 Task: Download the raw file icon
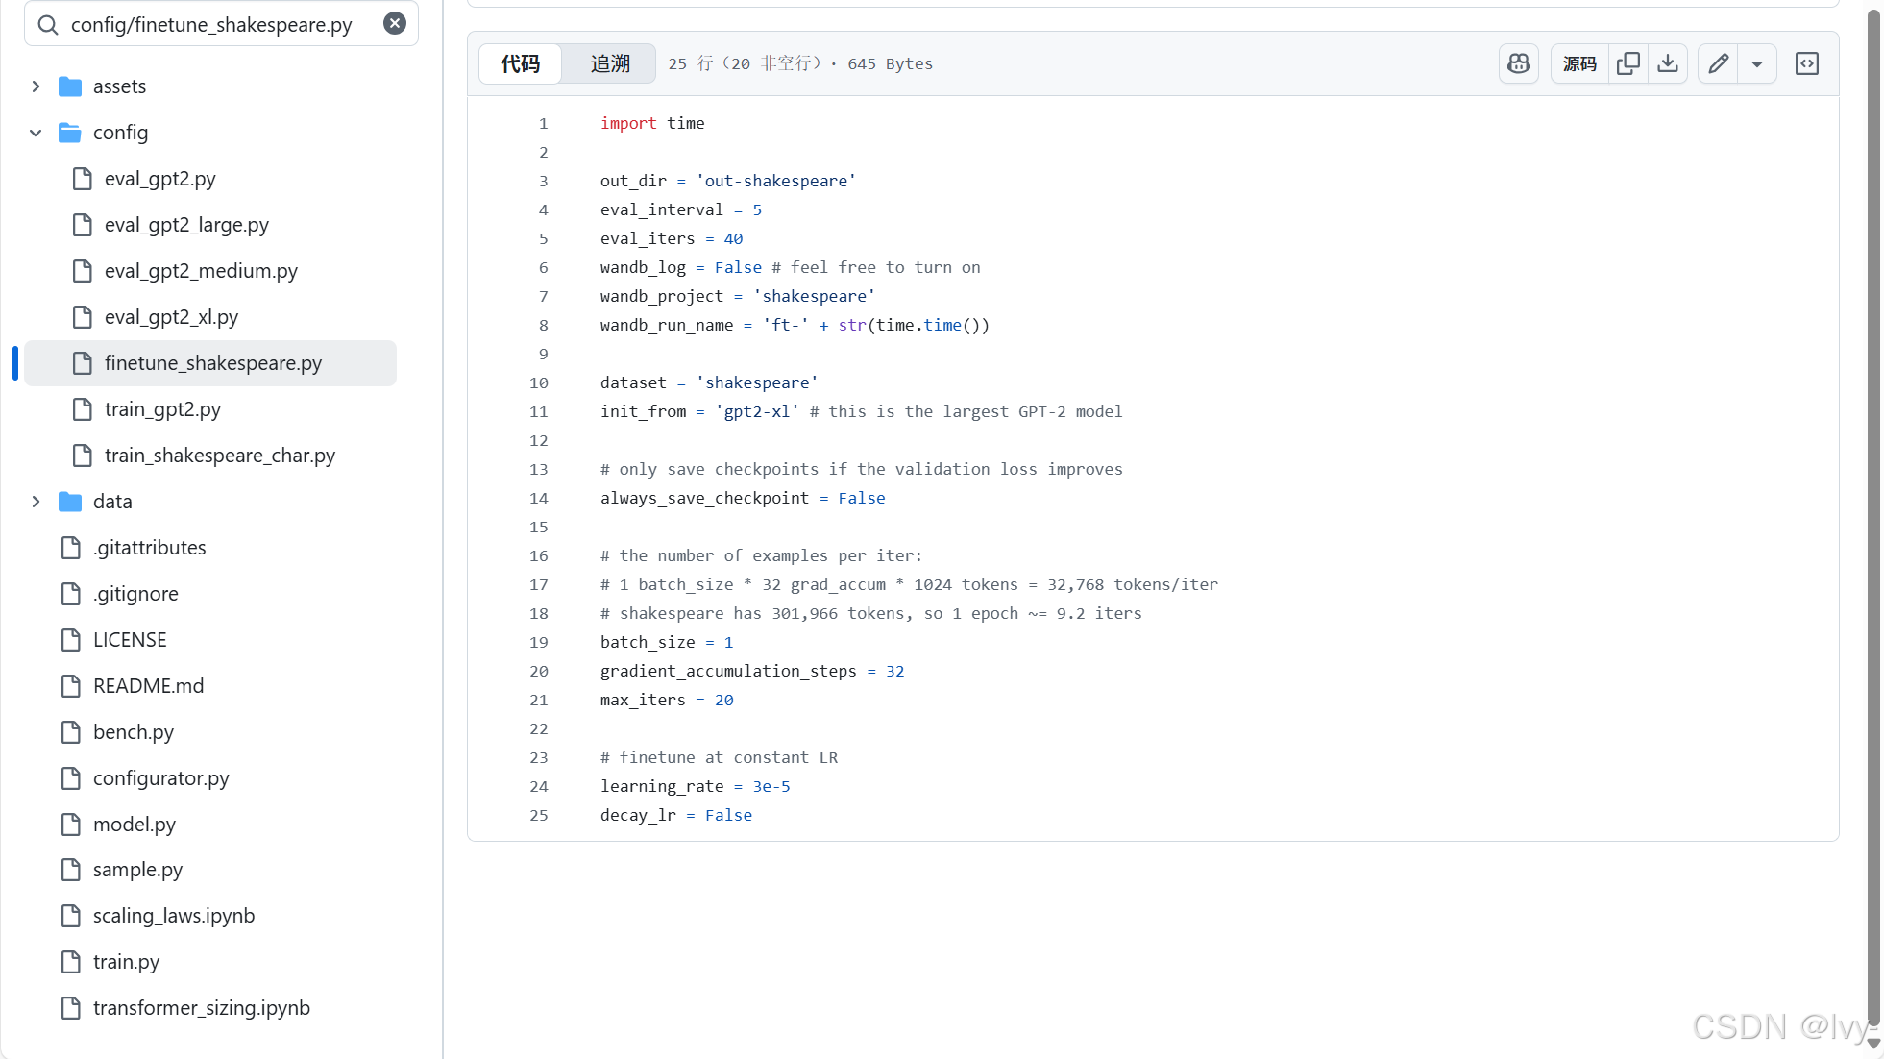[1668, 63]
